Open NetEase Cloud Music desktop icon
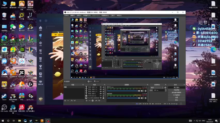This screenshot has height=123, width=220. point(22,108)
